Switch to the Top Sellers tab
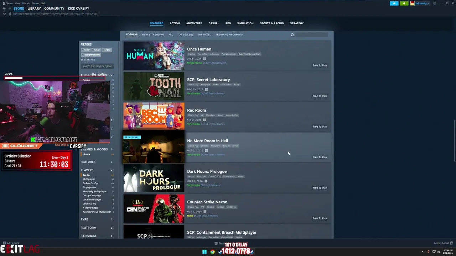Image resolution: width=456 pixels, height=256 pixels. (185, 35)
